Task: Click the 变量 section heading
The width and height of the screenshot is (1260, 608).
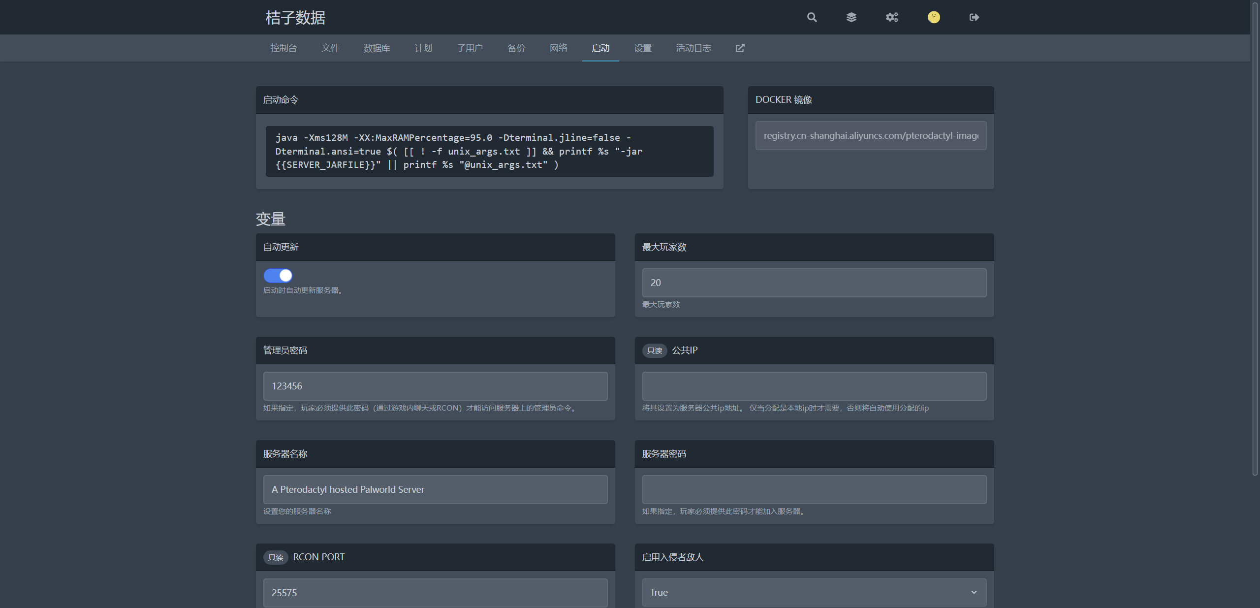Action: tap(271, 219)
